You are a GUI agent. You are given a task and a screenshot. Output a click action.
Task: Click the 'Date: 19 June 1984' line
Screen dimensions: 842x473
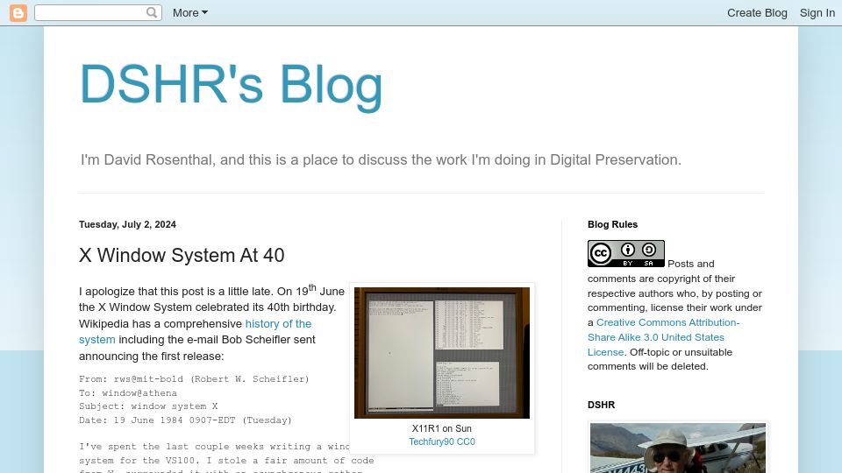click(x=185, y=420)
